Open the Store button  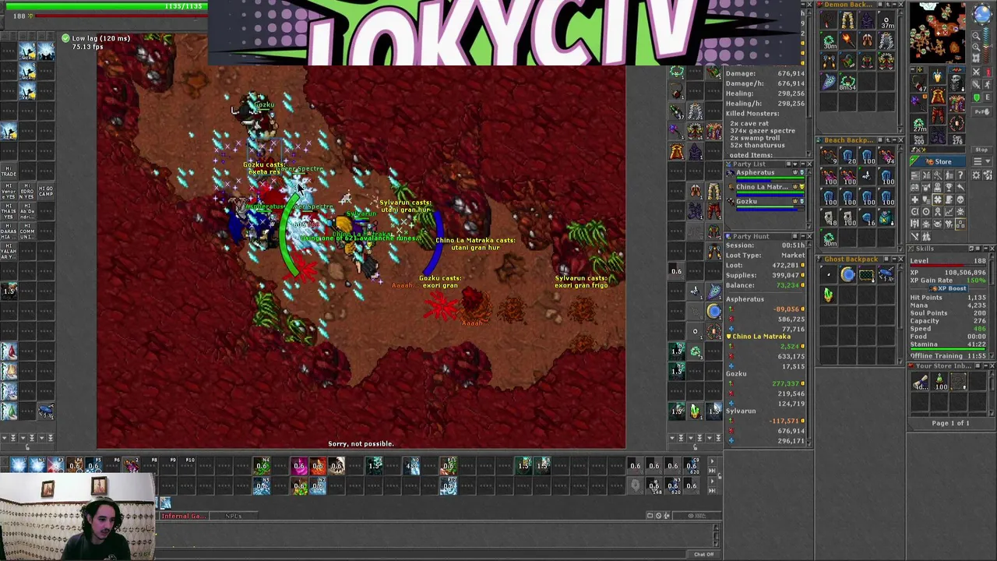coord(939,161)
